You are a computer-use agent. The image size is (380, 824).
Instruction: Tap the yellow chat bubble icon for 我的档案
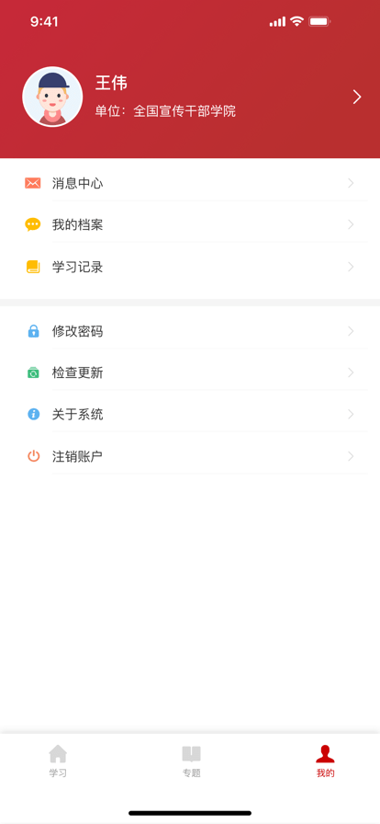32,225
